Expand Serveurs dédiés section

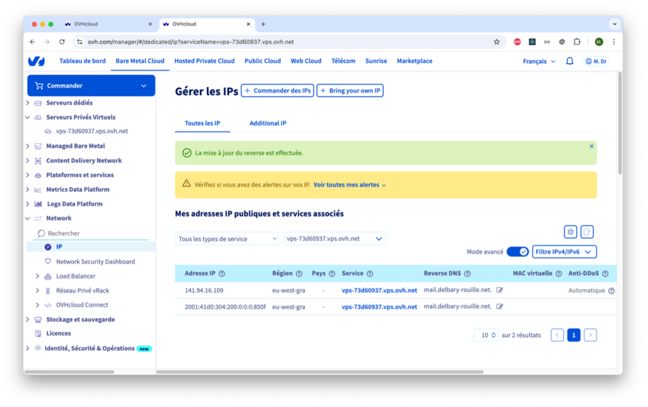[x=28, y=103]
